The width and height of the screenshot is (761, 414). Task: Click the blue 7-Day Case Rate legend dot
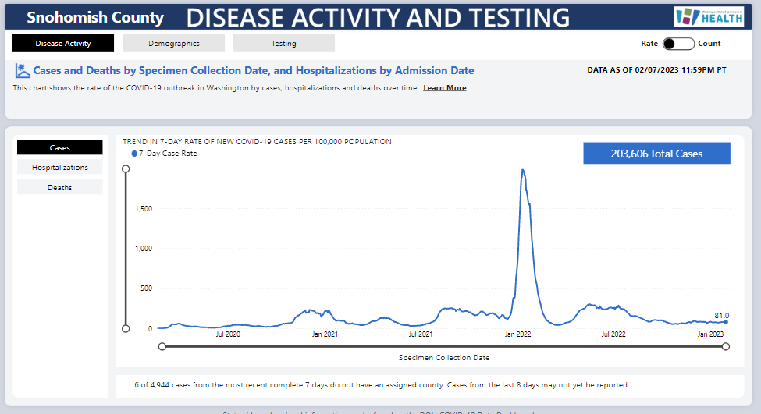tap(134, 154)
